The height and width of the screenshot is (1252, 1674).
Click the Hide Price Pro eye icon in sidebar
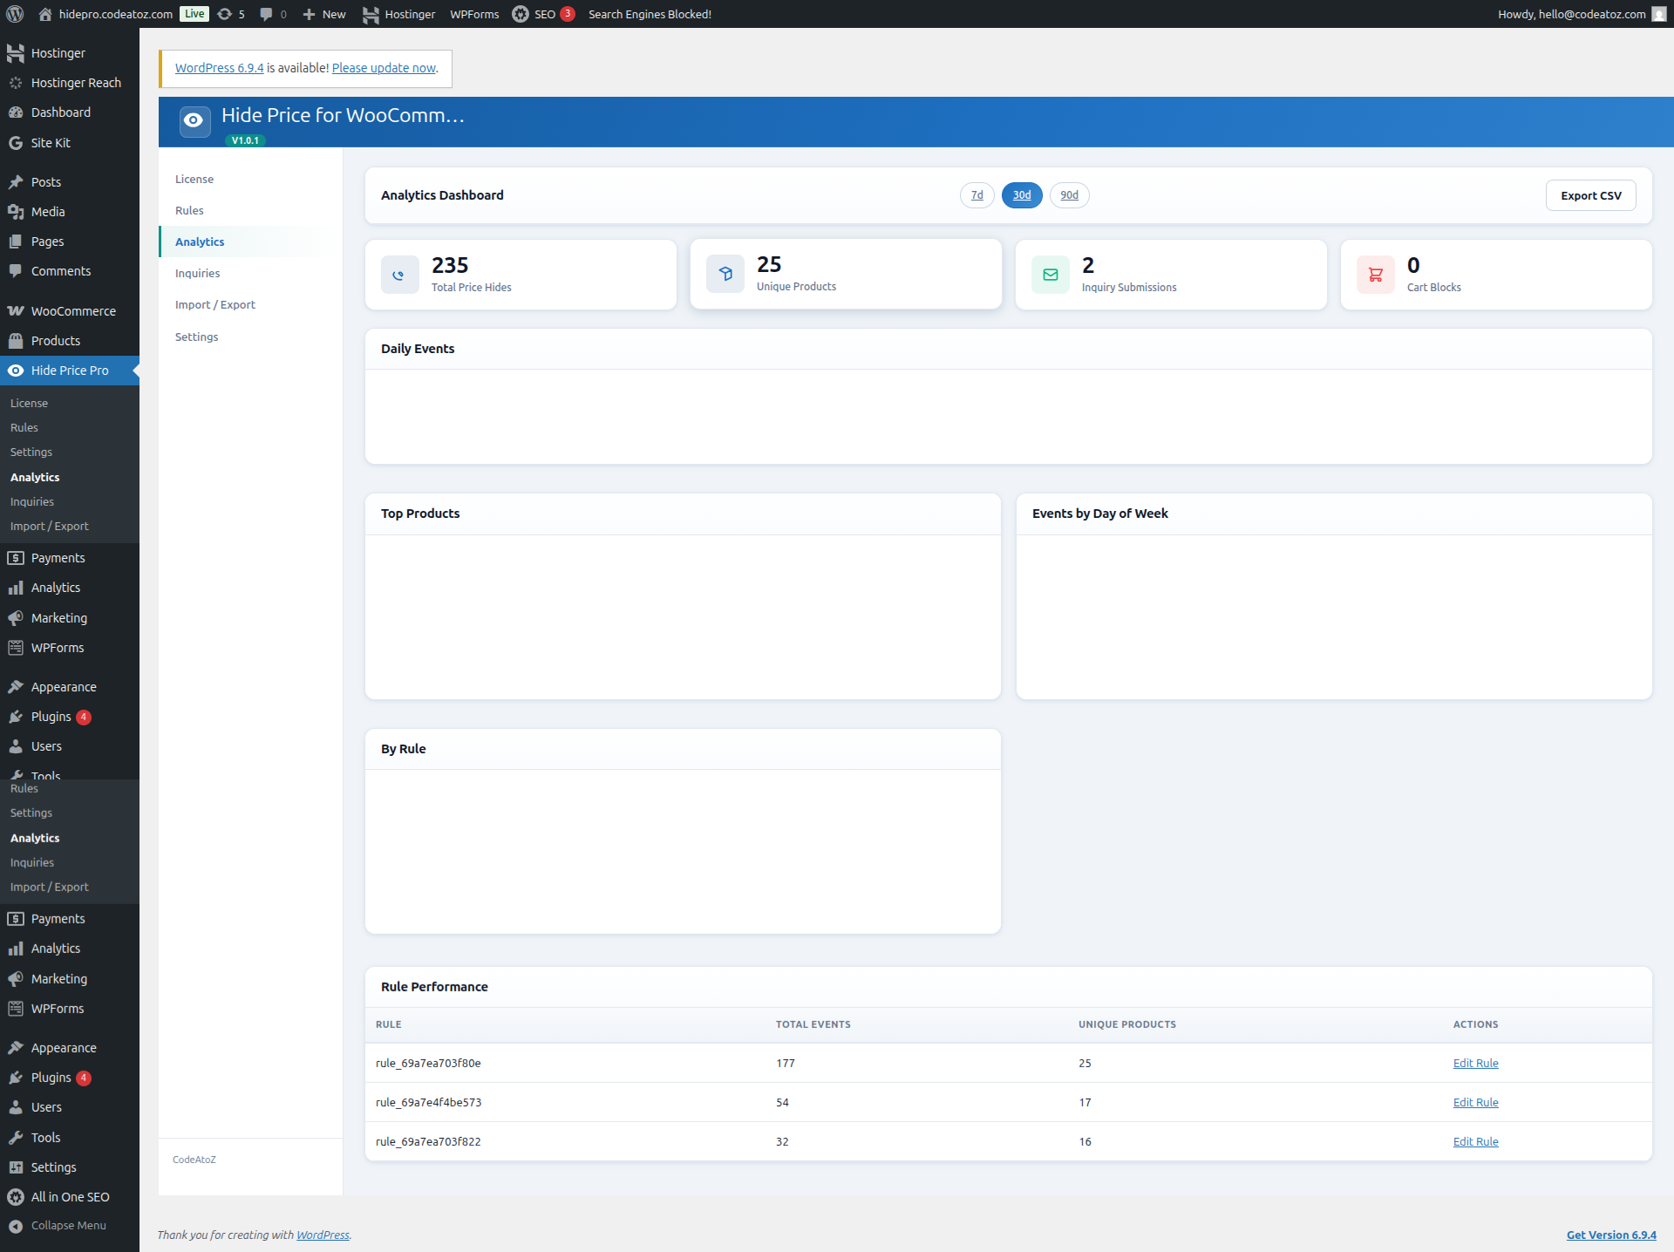coord(16,371)
